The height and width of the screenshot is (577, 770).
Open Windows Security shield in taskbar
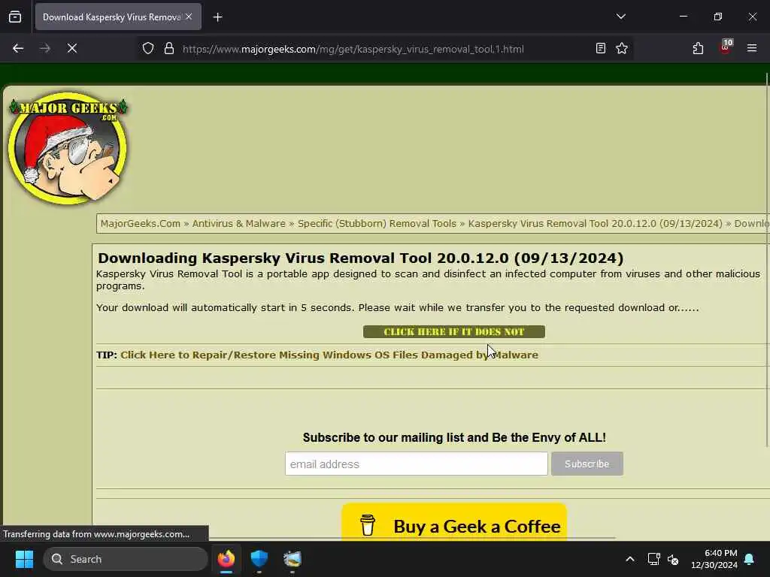(259, 559)
